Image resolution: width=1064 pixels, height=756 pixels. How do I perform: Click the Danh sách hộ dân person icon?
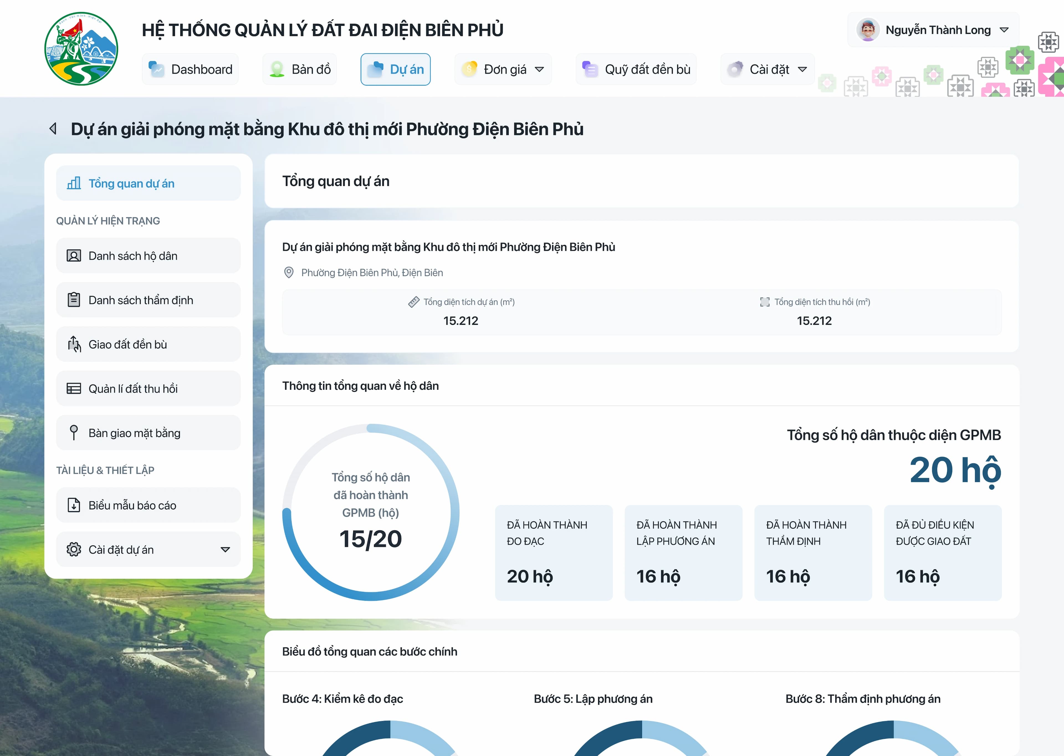tap(74, 256)
